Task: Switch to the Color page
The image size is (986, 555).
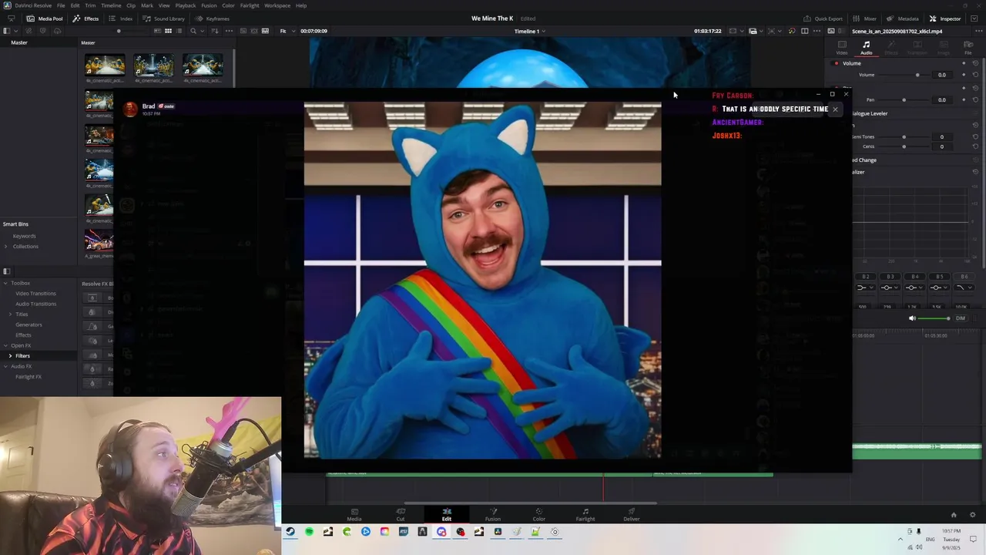Action: pos(539,514)
